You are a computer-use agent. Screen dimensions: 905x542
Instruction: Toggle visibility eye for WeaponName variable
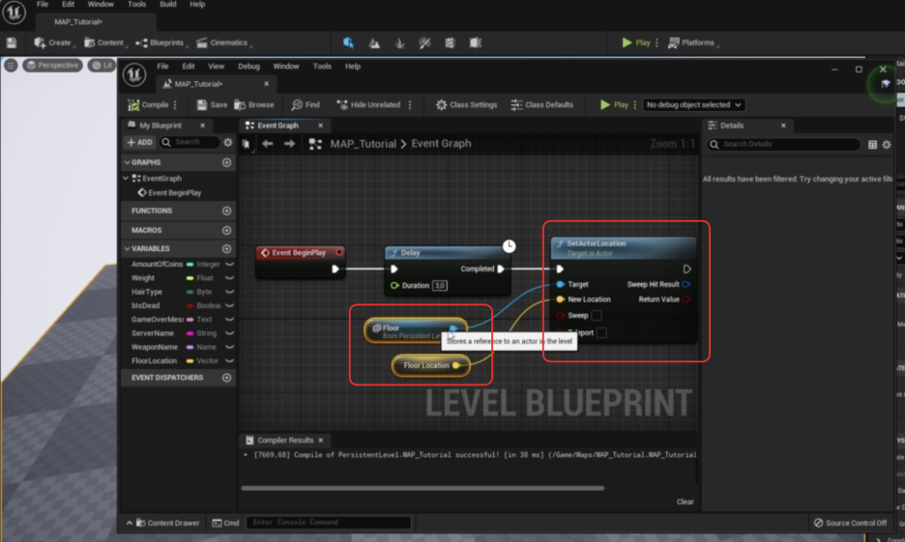click(x=229, y=347)
